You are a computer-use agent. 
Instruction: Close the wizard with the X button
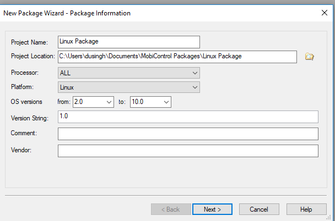pos(323,12)
